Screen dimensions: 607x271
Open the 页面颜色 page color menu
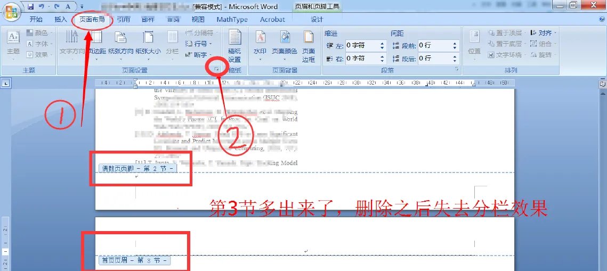click(284, 45)
